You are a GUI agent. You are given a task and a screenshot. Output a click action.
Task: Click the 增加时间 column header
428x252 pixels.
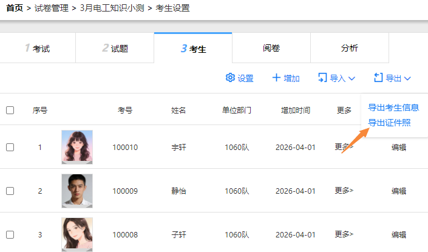click(296, 111)
